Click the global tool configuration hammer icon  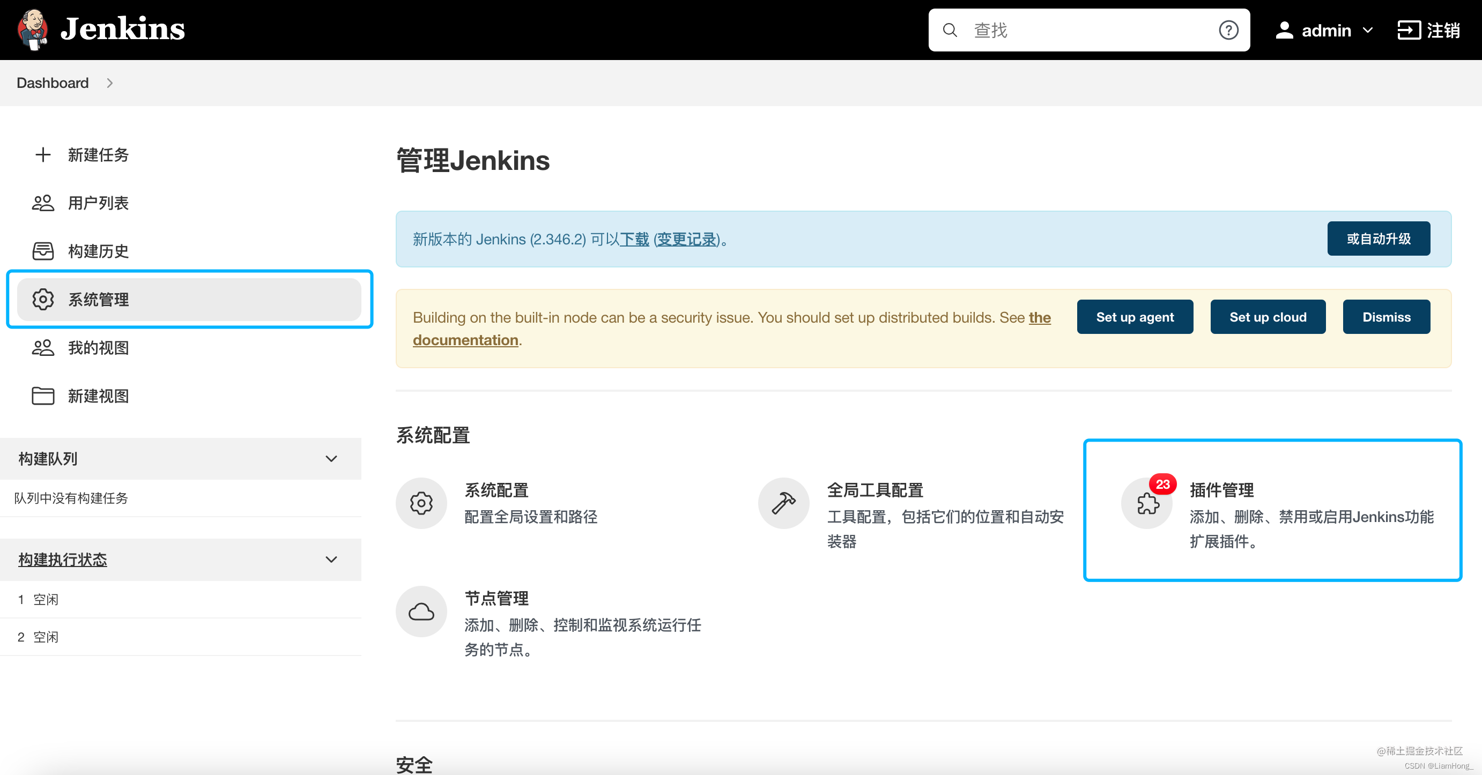783,504
